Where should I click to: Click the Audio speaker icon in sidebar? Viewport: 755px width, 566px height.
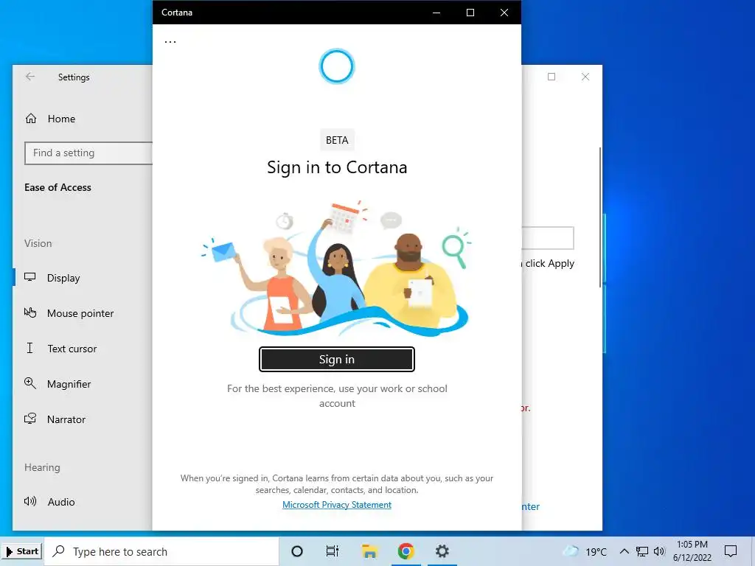click(x=29, y=501)
